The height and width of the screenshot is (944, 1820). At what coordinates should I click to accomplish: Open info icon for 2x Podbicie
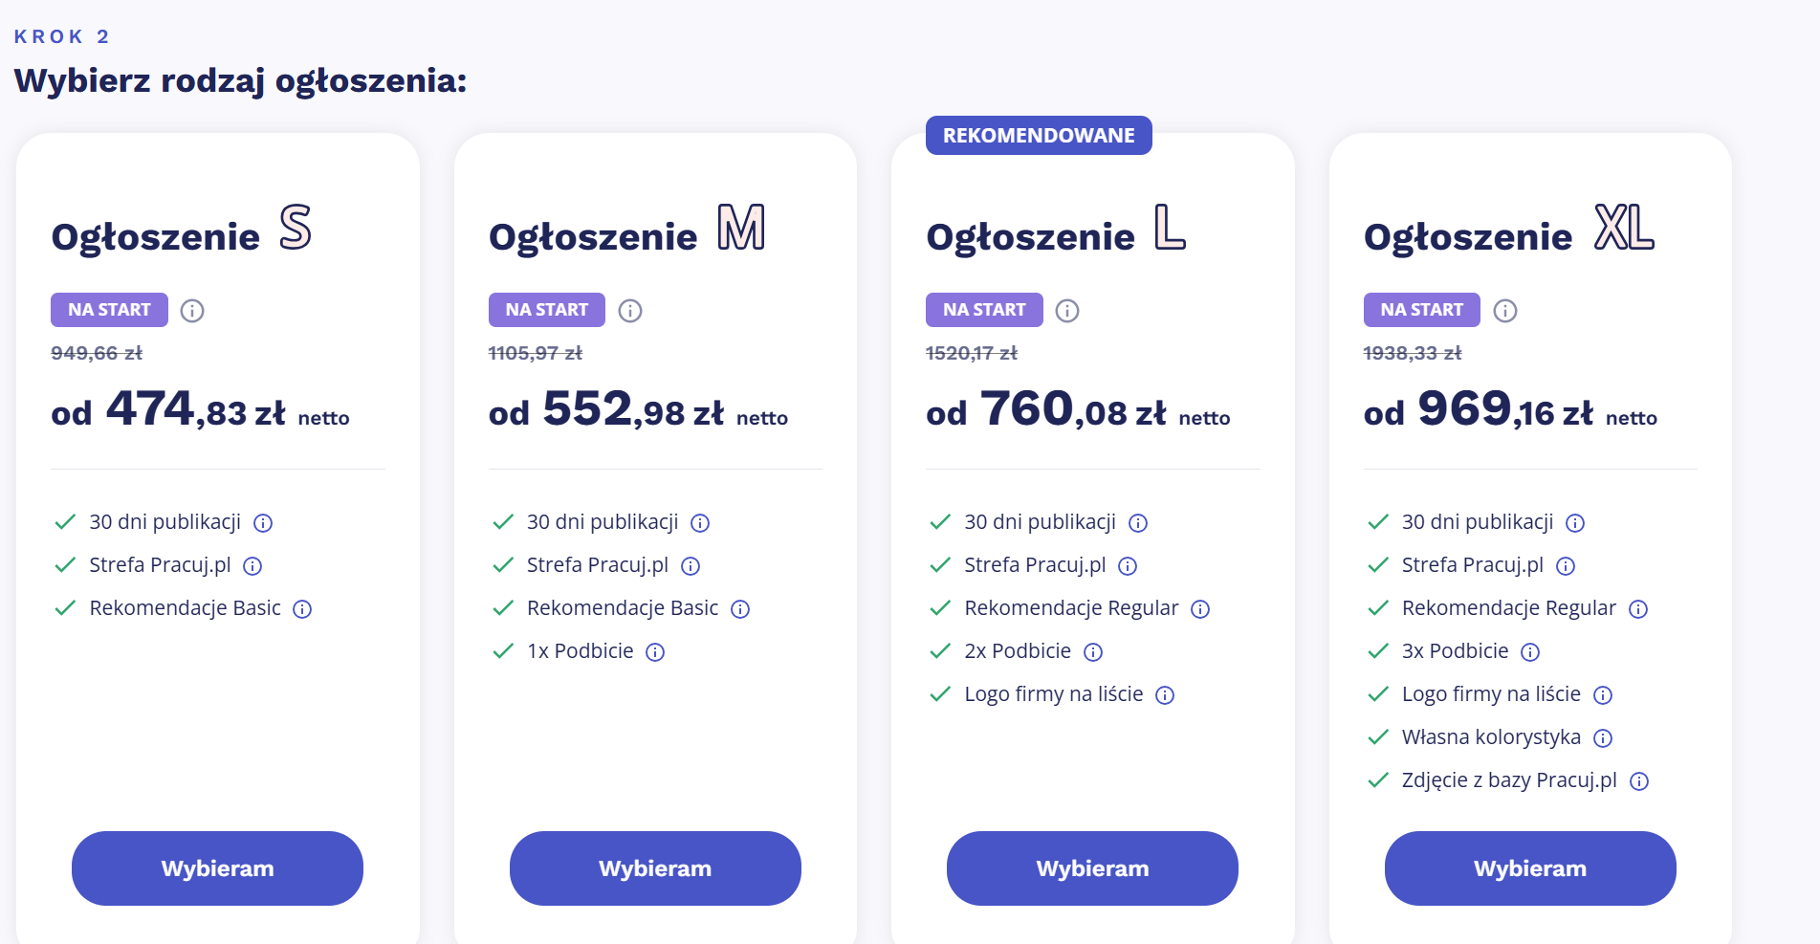(1093, 652)
